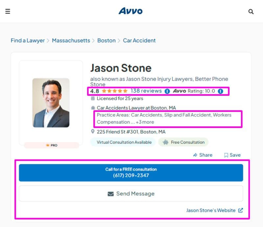263x227 pixels.
Task: Open Car Accident breadcrumb link
Action: tap(139, 40)
